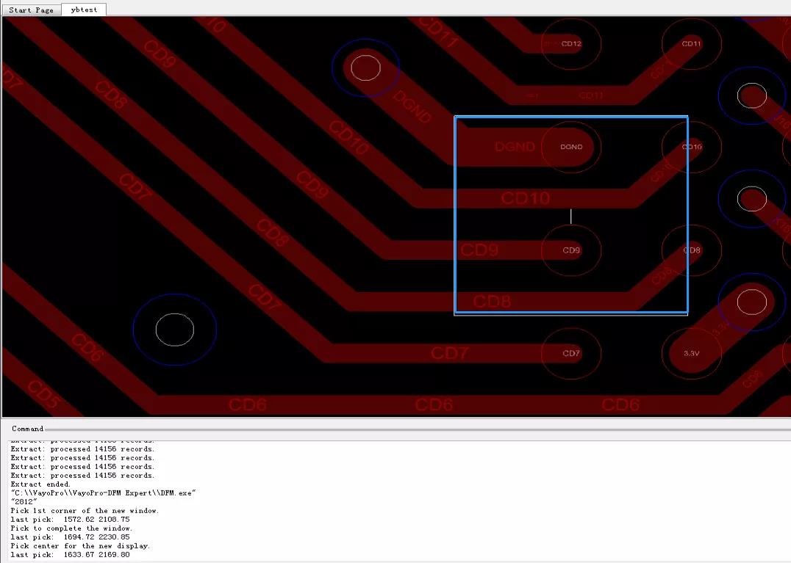Select the 3.3V pad
The image size is (791, 563).
(691, 354)
